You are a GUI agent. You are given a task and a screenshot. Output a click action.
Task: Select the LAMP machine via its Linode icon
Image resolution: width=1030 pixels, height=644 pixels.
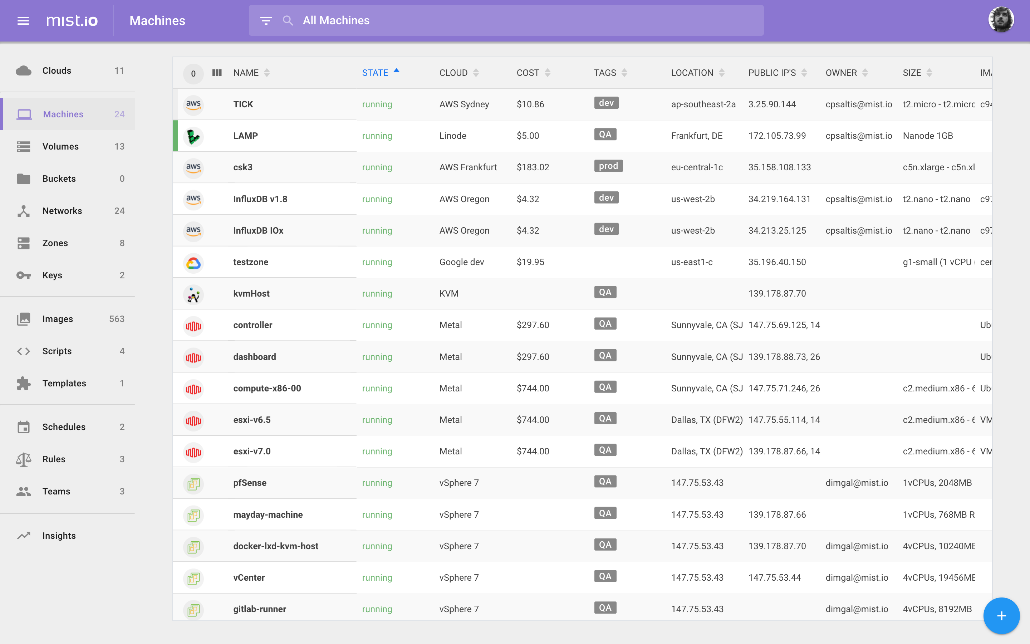[193, 136]
